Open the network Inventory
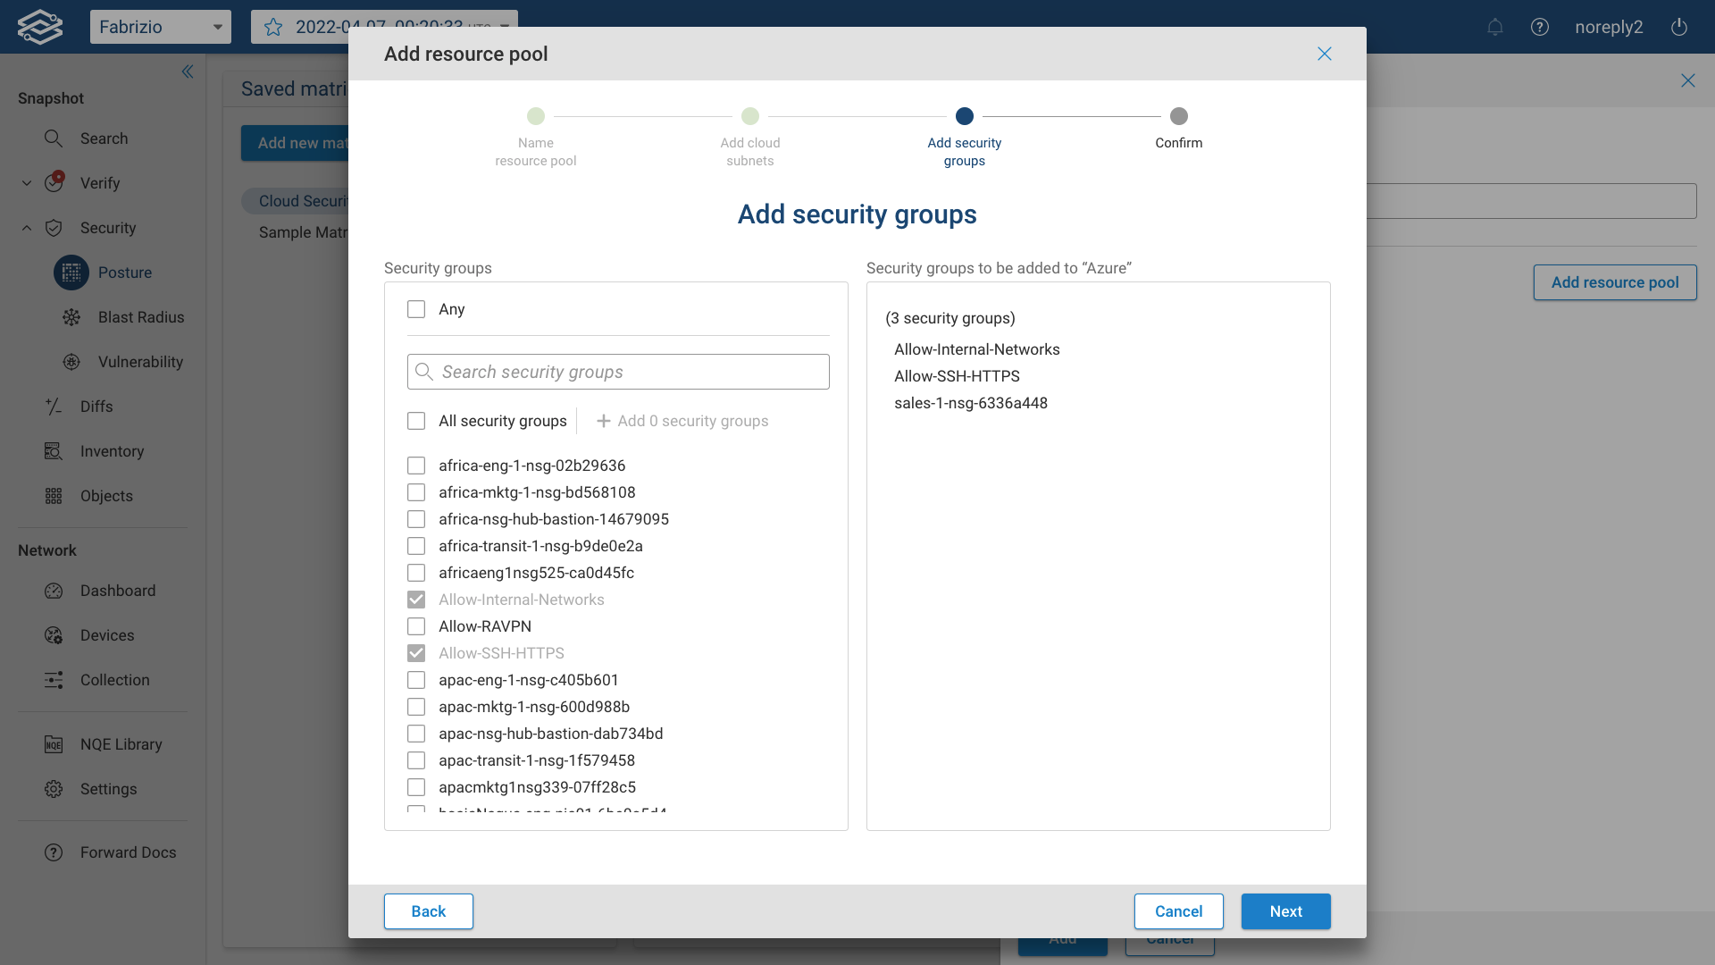1715x965 pixels. coord(111,451)
